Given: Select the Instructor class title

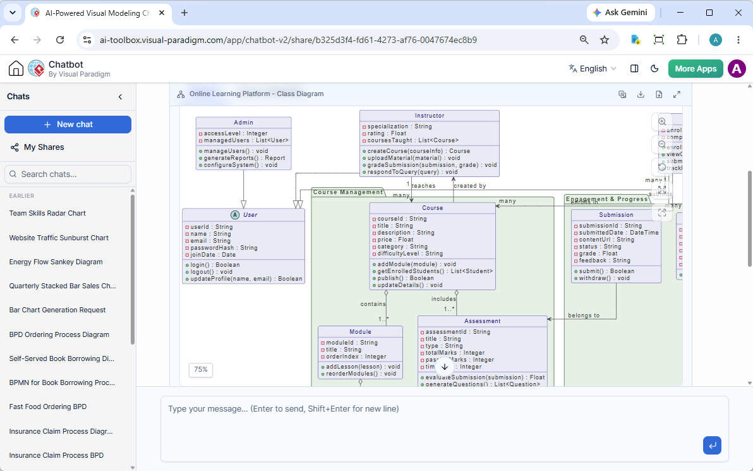Looking at the screenshot, I should (x=430, y=116).
